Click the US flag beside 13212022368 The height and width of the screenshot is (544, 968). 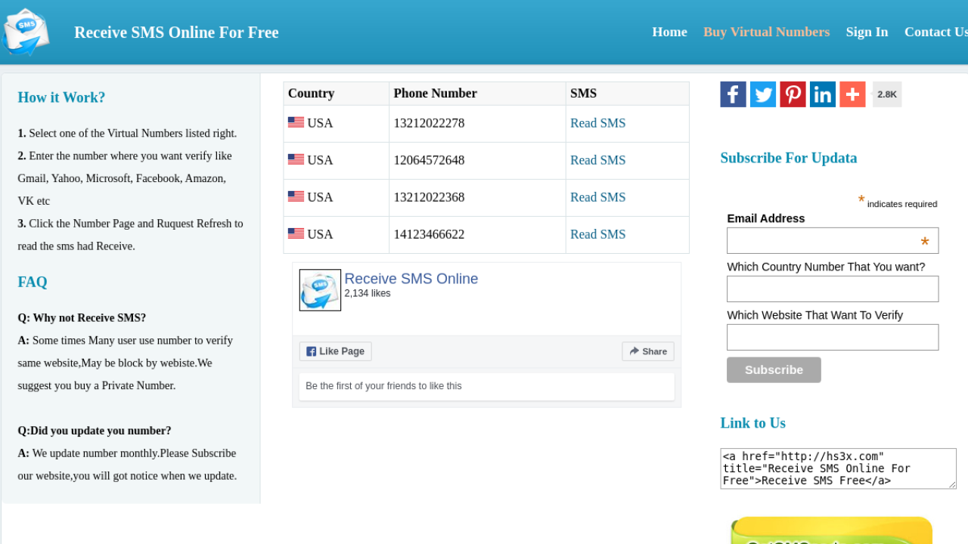pyautogui.click(x=296, y=196)
